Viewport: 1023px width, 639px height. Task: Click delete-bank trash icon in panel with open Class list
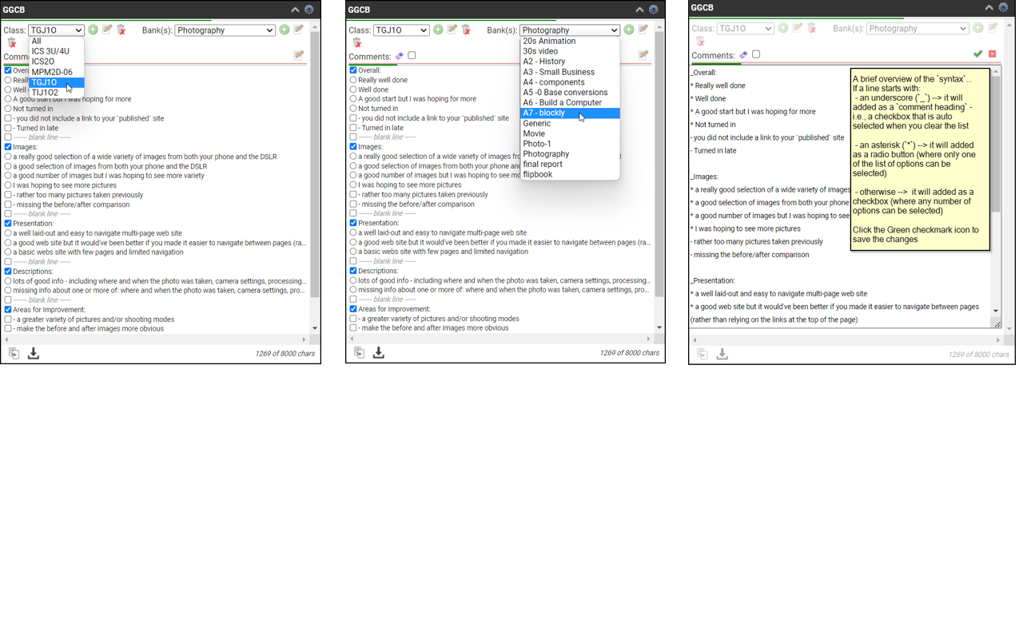[12, 43]
